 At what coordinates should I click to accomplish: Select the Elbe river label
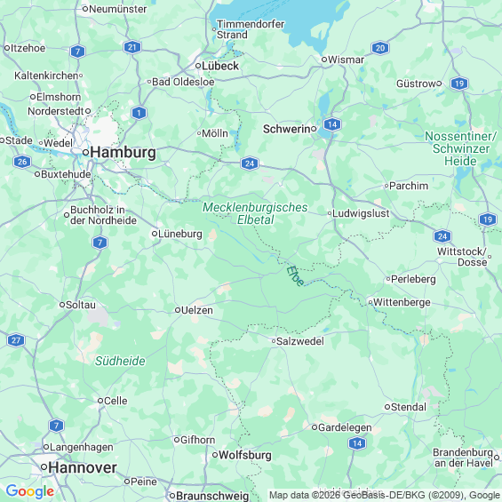tap(295, 276)
